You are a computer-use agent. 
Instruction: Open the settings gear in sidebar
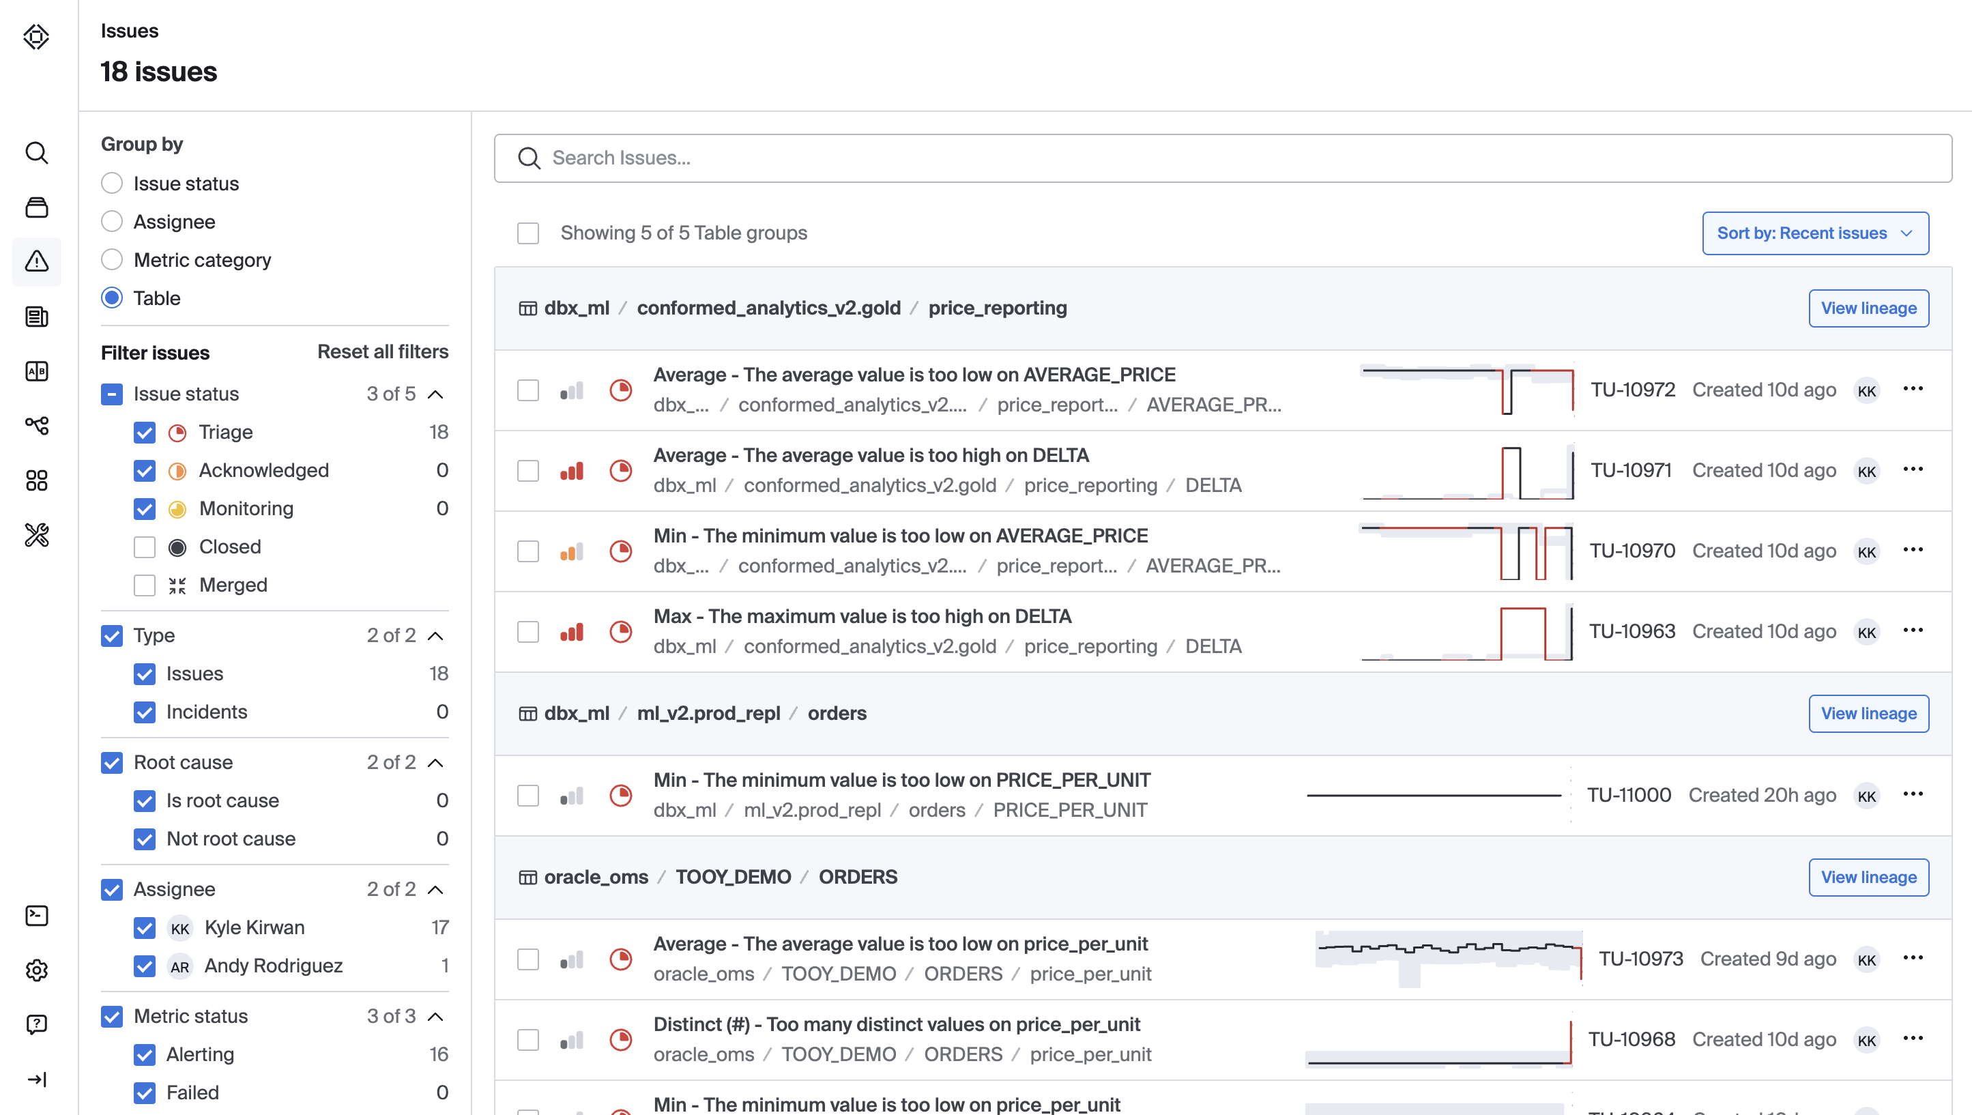coord(37,970)
